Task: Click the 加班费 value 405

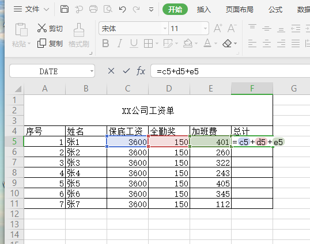Action: pyautogui.click(x=210, y=183)
